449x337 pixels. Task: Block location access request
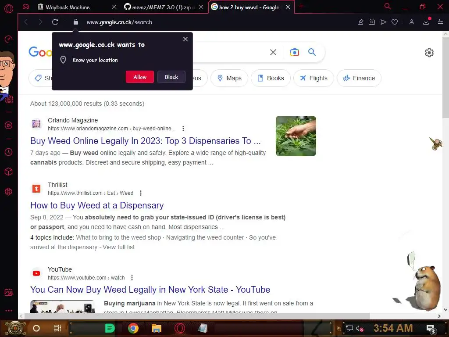tap(171, 77)
